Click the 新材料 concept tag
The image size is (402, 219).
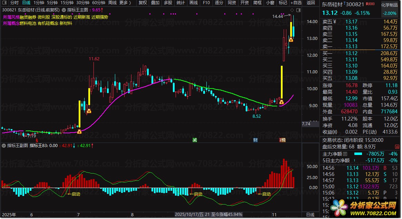[x=66, y=23]
